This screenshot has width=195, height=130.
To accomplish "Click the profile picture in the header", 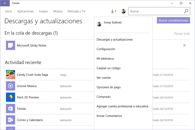I will pyautogui.click(x=123, y=11).
